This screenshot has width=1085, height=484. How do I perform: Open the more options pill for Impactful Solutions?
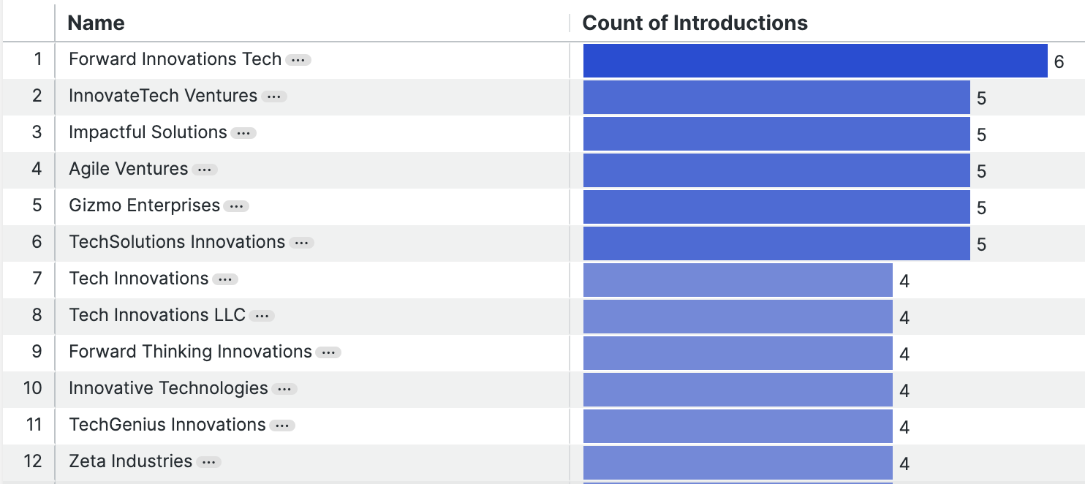243,133
